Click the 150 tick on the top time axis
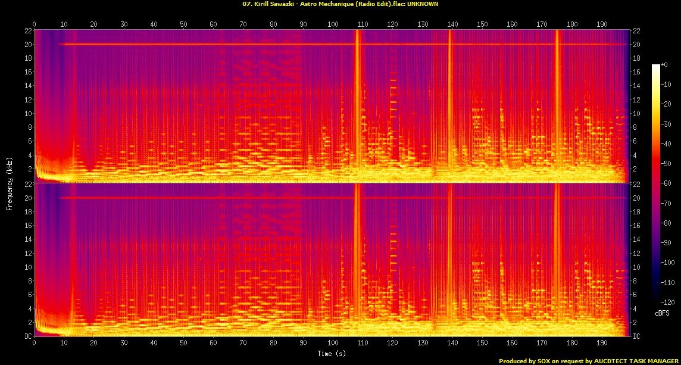Screen dimensions: 681x365 coord(482,24)
